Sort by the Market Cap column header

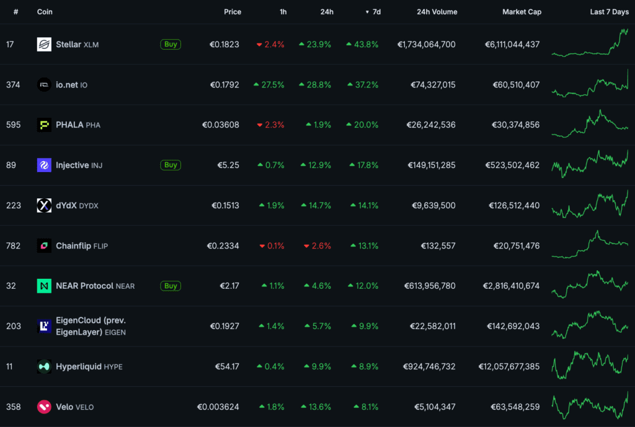coord(522,12)
